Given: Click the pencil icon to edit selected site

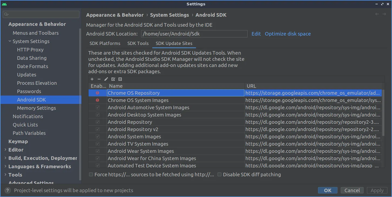Looking at the screenshot, I should pos(106,79).
